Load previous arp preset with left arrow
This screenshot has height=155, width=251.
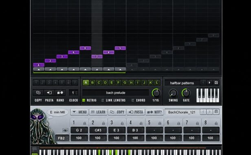(x=203, y=83)
